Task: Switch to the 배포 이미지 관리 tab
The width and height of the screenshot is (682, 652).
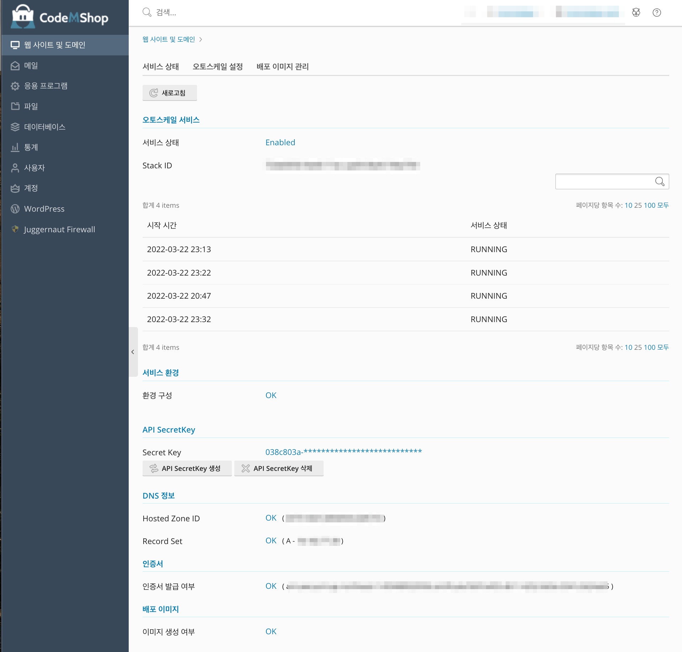Action: pyautogui.click(x=282, y=66)
